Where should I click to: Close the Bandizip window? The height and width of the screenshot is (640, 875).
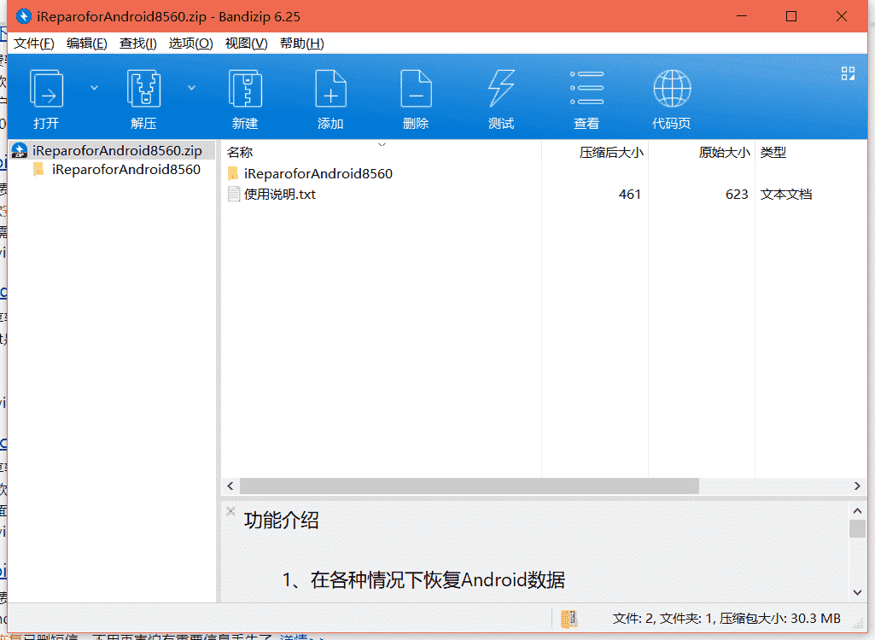(842, 16)
